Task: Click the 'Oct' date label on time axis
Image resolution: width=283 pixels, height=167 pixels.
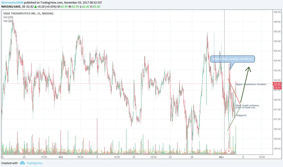Action: click(61, 157)
